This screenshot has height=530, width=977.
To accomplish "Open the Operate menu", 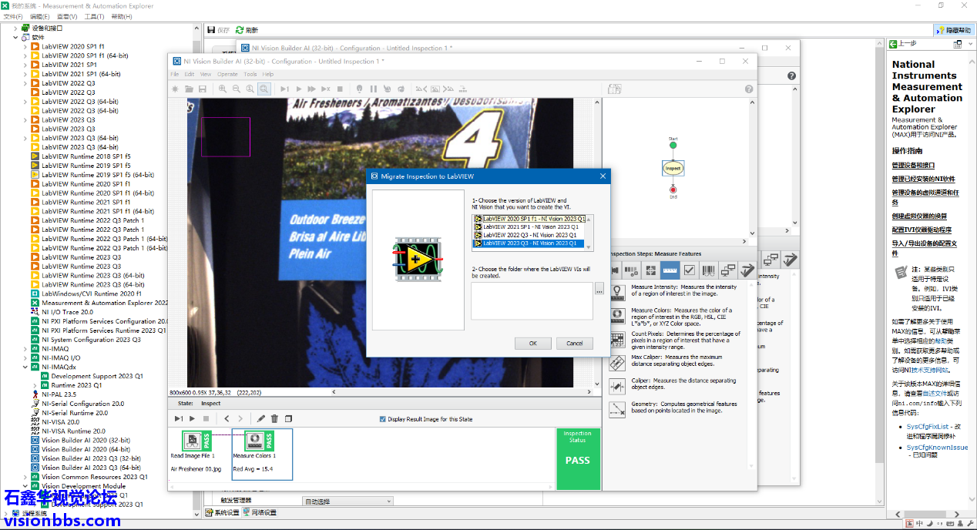I will pyautogui.click(x=227, y=74).
